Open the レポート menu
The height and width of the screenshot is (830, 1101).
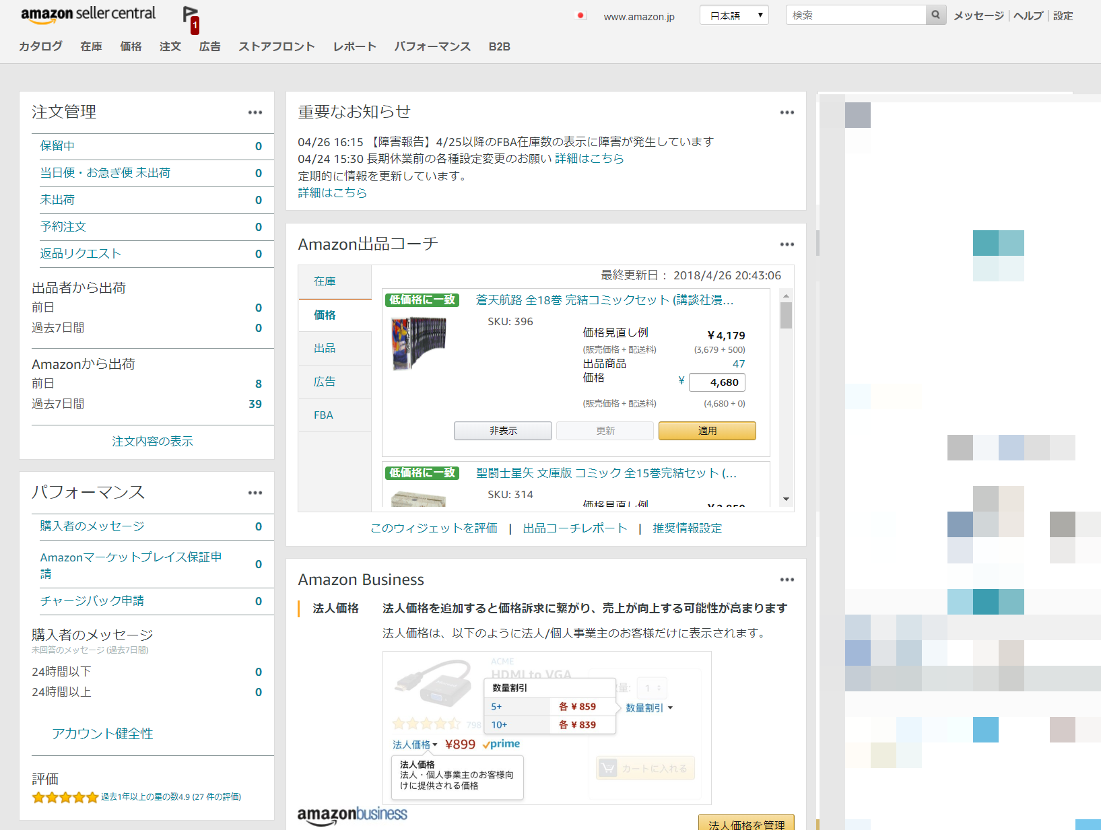pyautogui.click(x=354, y=46)
